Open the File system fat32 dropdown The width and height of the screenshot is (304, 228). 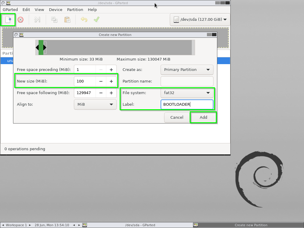tap(187, 93)
